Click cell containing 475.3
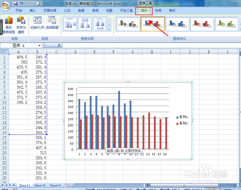 [19, 92]
